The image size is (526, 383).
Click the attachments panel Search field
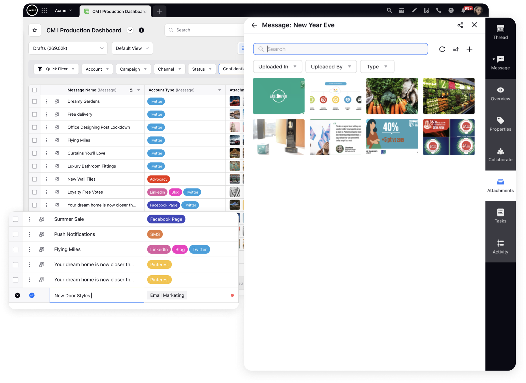(340, 49)
